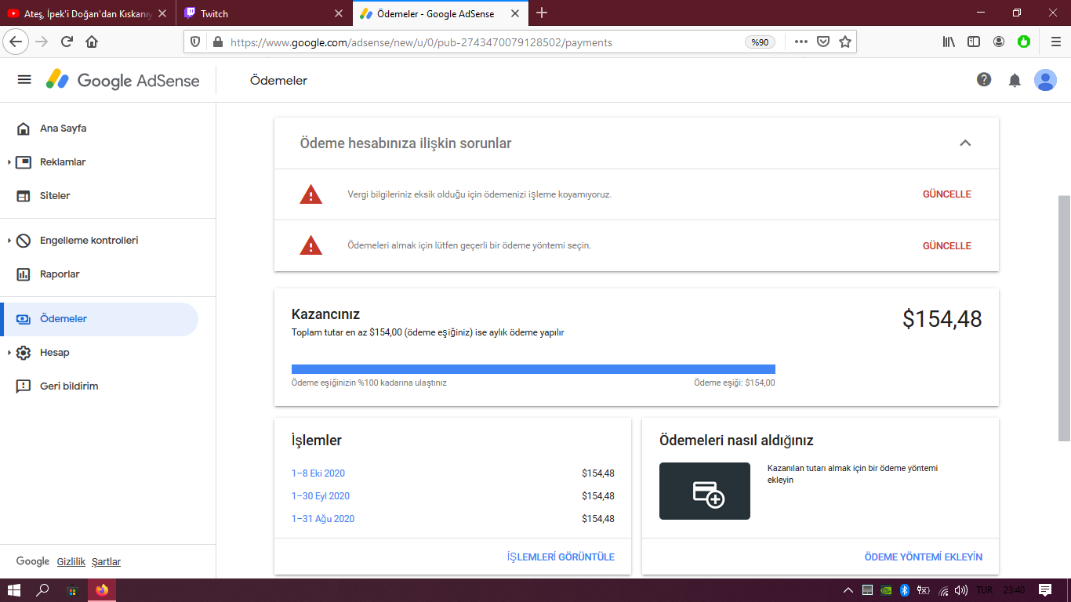Screen dimensions: 1071x602
Task: Click ÖDEME YÖNTEMİ EKLEYİN link
Action: [923, 557]
